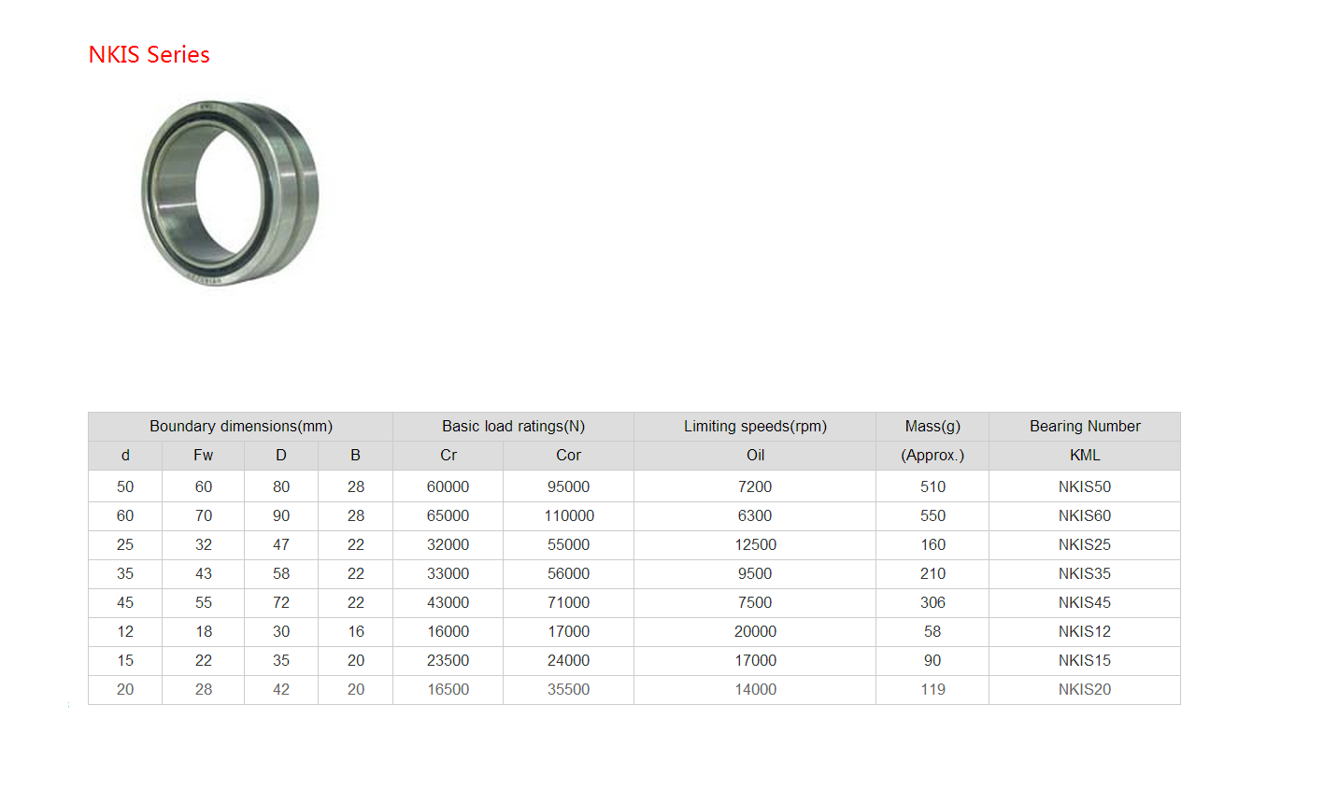Image resolution: width=1338 pixels, height=789 pixels.
Task: Click the Cor value 71000
Action: (x=568, y=603)
